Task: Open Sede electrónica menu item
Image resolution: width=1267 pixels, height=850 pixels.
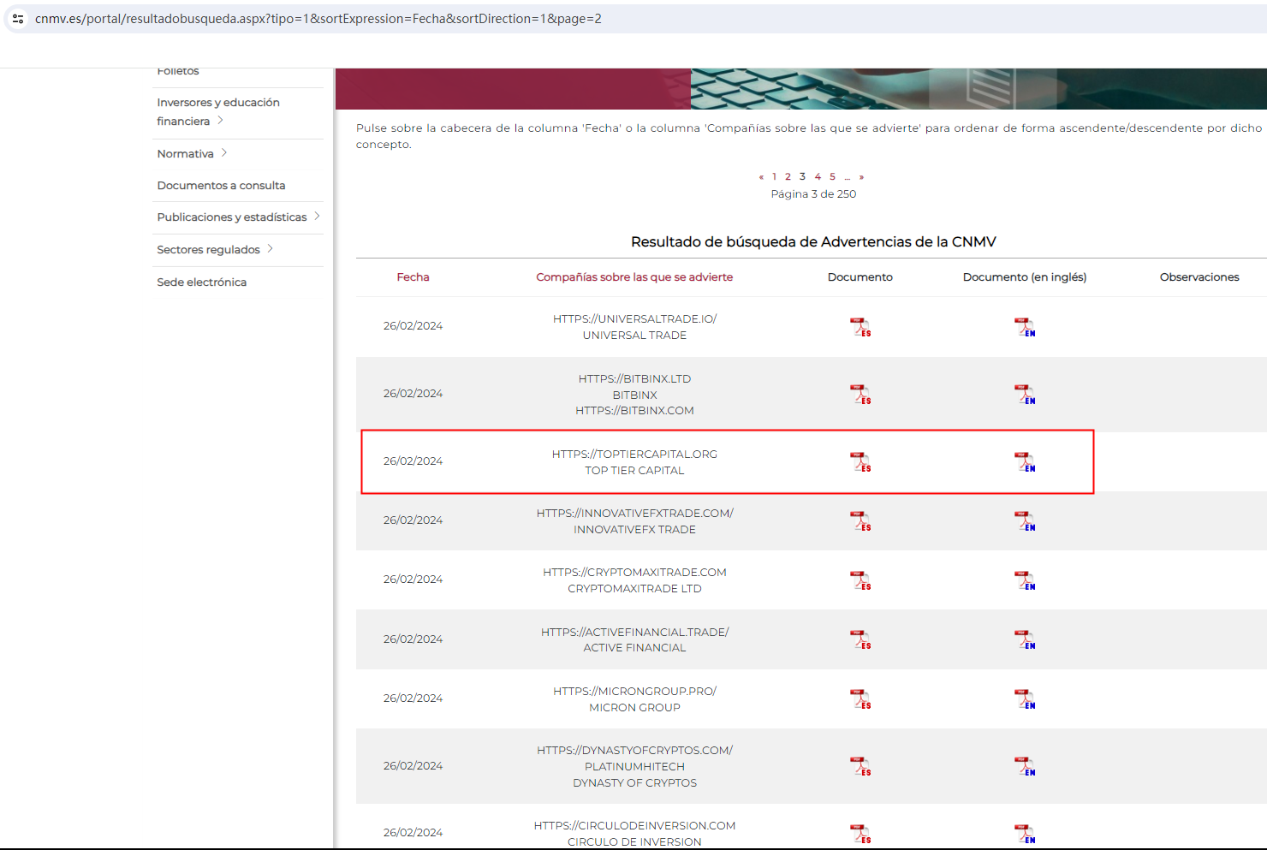Action: point(201,282)
